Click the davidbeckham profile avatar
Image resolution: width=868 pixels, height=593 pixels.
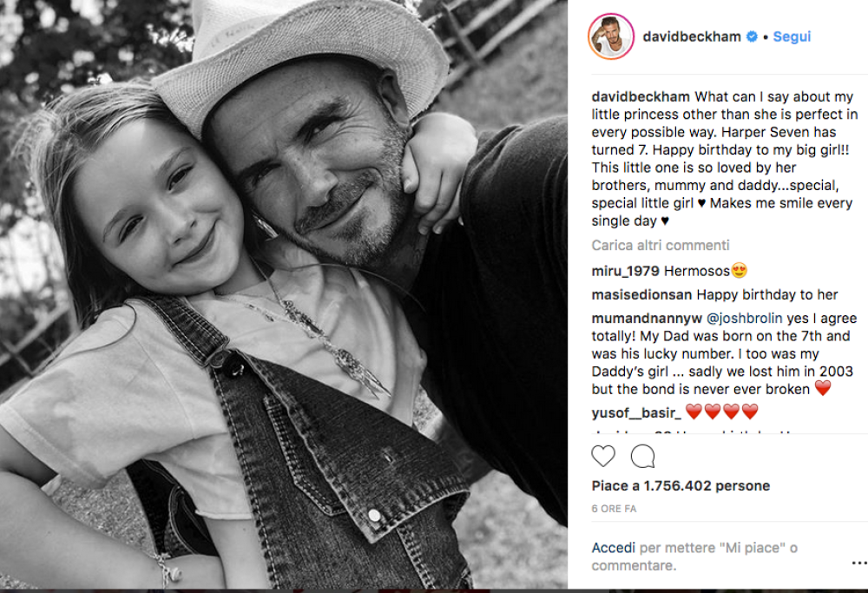(x=610, y=36)
